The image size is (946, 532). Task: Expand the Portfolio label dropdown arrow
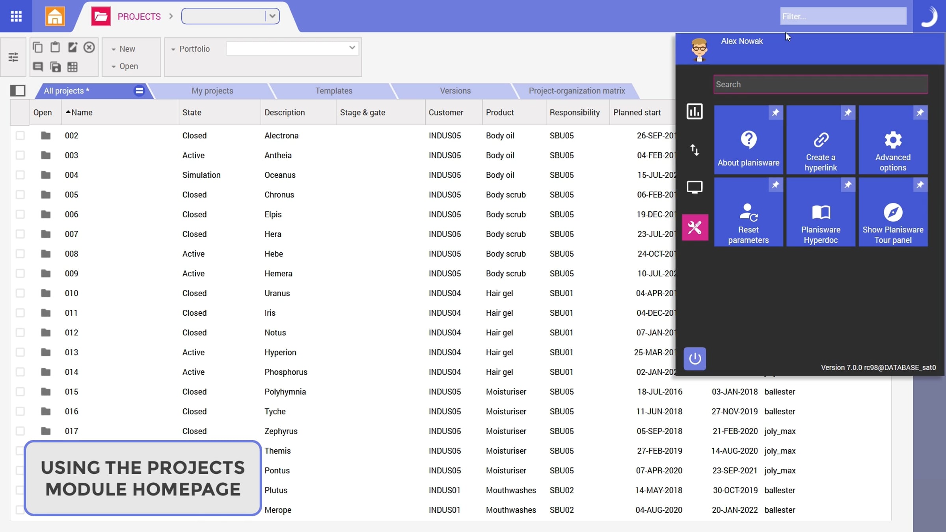173,49
